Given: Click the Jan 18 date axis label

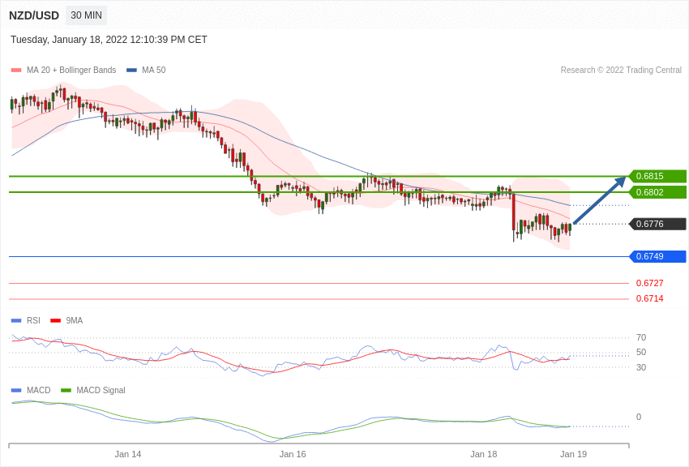Looking at the screenshot, I should 484,454.
